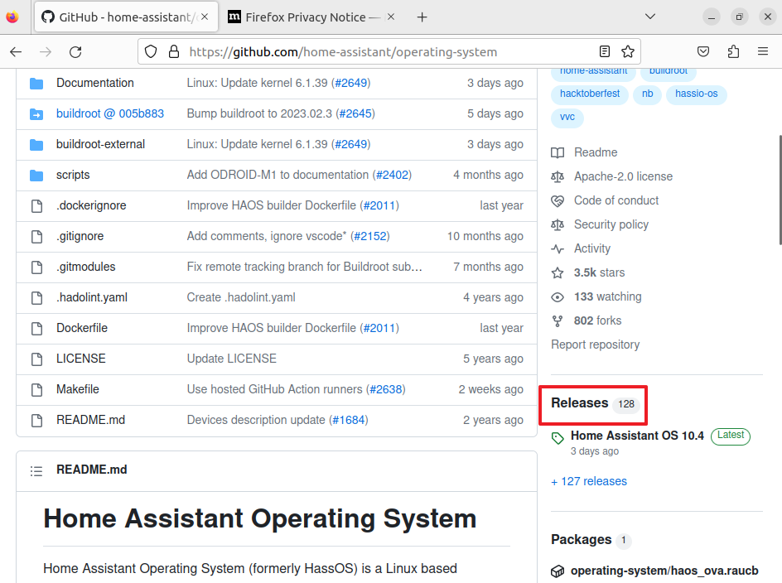Open the Create .hadolint.yaml commit message
The width and height of the screenshot is (782, 583).
tap(241, 298)
